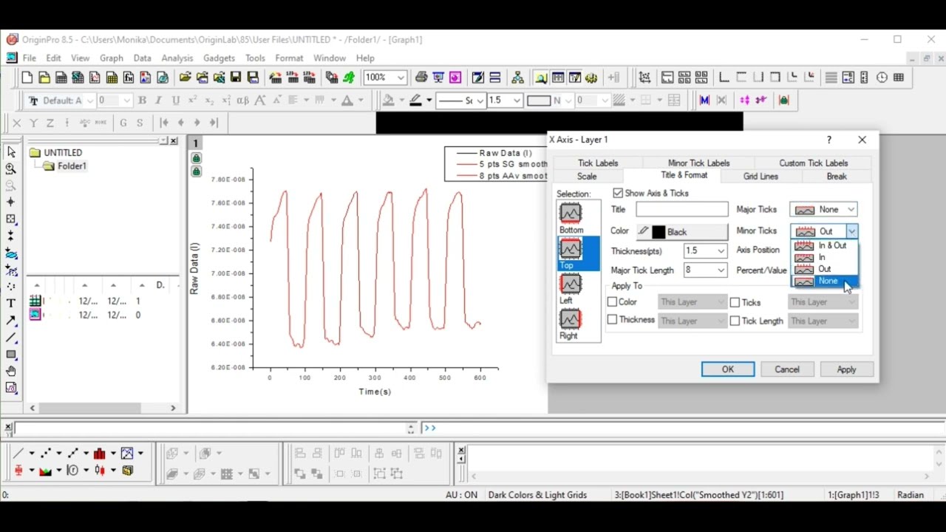Enable the Color apply-to checkbox
Image resolution: width=946 pixels, height=532 pixels.
(x=612, y=301)
